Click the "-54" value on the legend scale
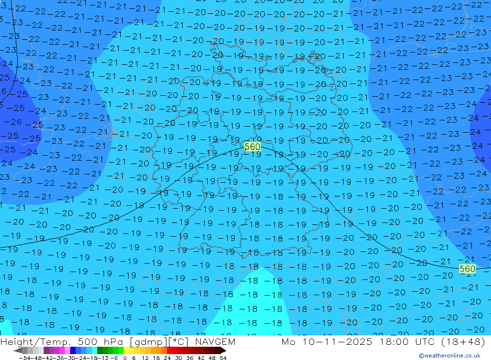 [x=25, y=358]
